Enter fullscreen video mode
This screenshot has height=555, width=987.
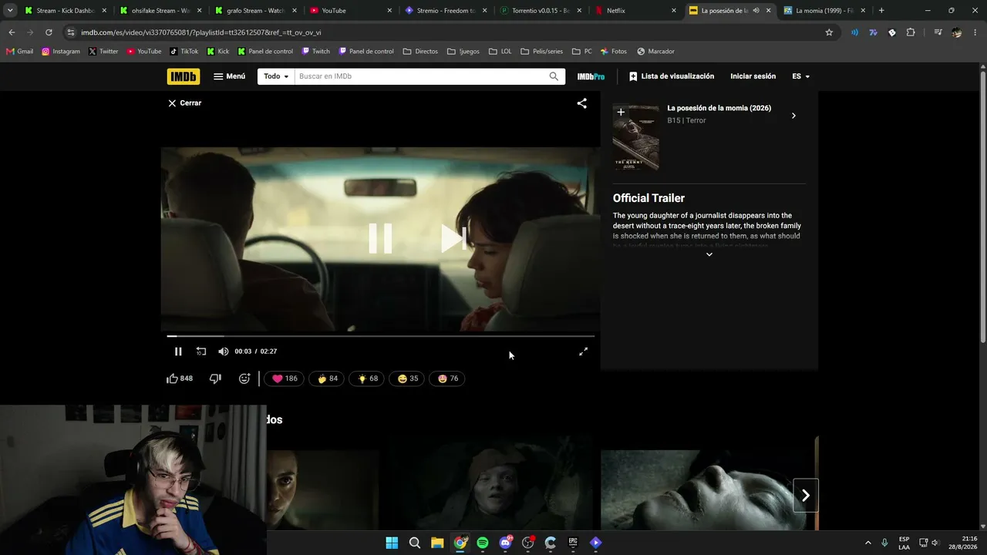coord(584,351)
